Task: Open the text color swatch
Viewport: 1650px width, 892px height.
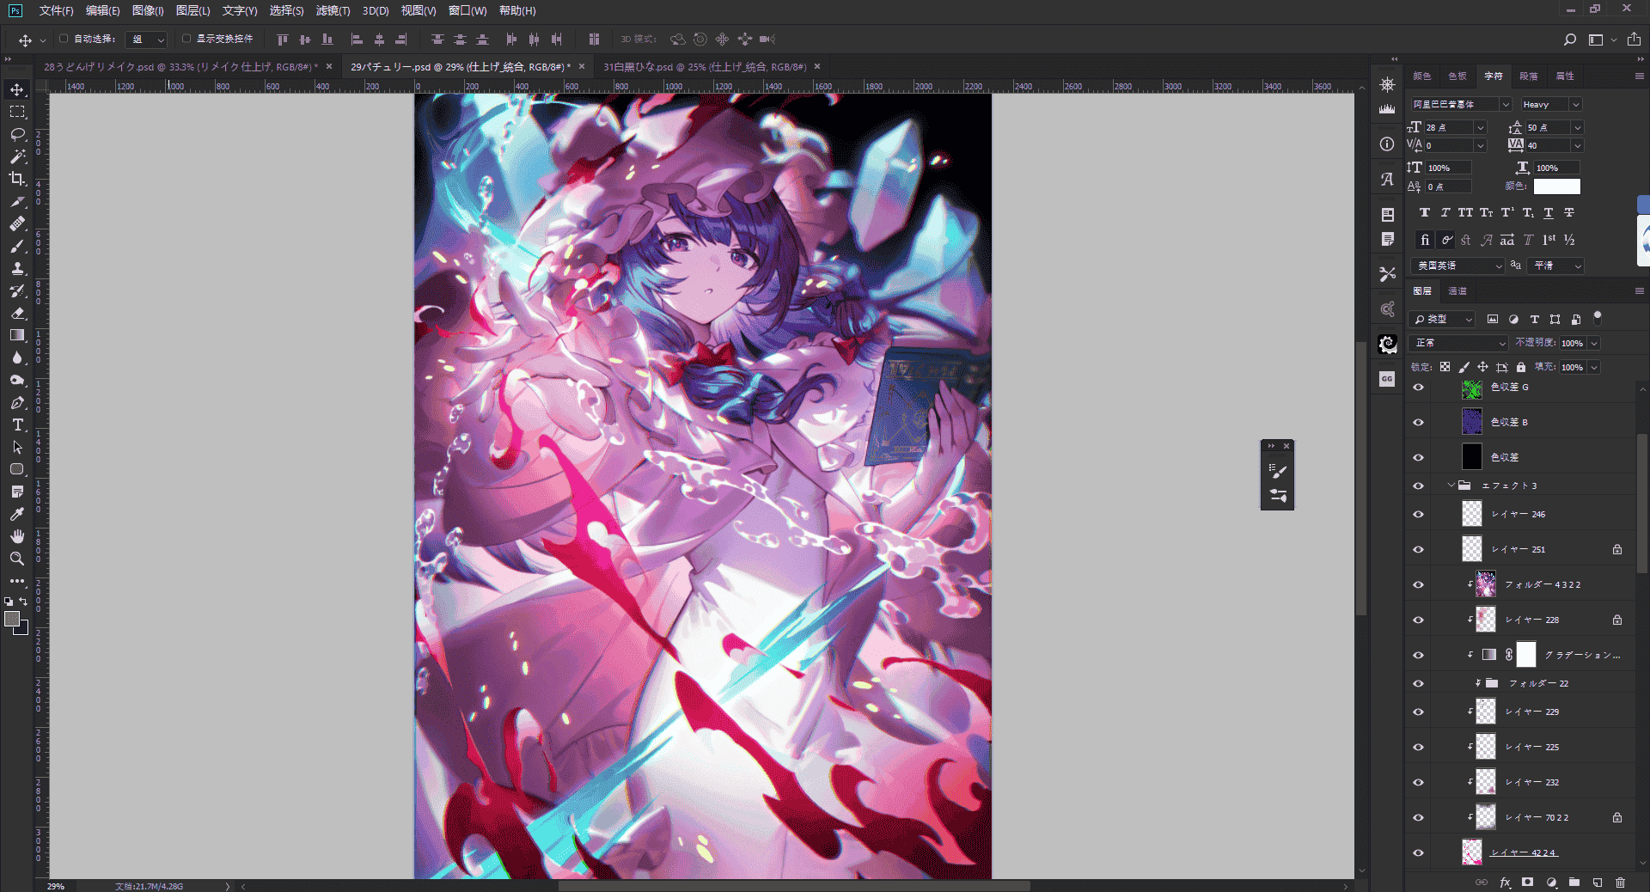Action: click(x=1556, y=186)
